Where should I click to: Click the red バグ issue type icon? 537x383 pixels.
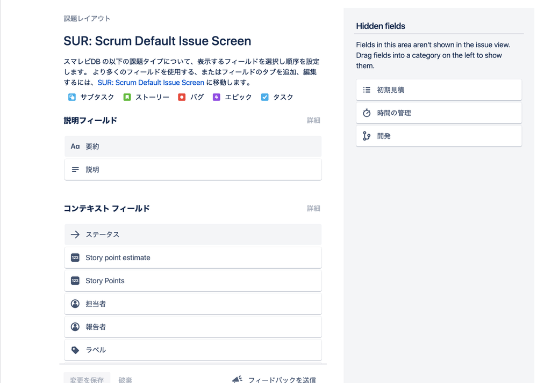(x=182, y=97)
